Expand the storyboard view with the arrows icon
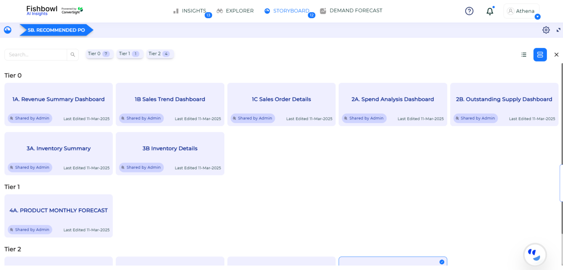Image resolution: width=563 pixels, height=270 pixels. [559, 30]
